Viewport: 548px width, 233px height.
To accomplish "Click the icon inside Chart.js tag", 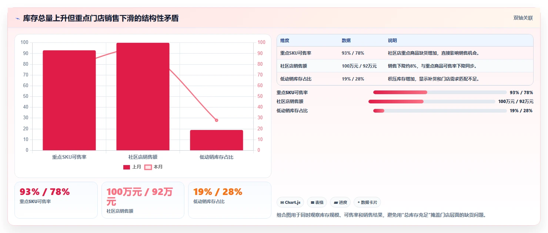I will pyautogui.click(x=282, y=203).
